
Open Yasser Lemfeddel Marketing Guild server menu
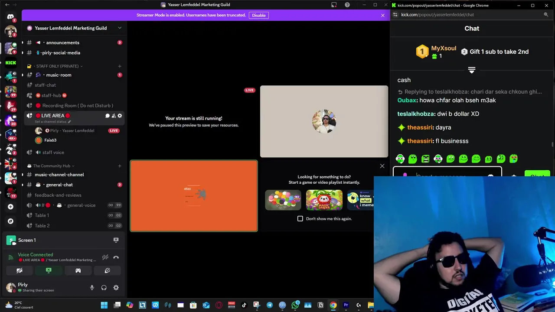coord(74,28)
